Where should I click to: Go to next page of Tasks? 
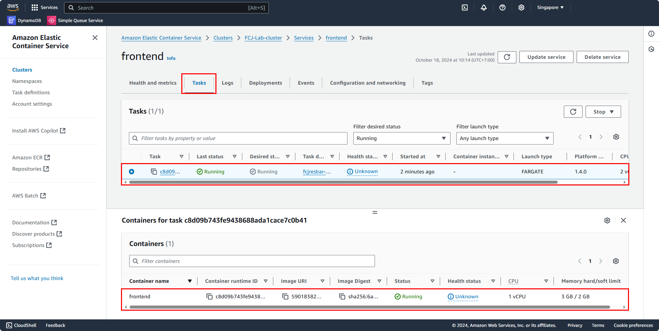[x=601, y=137]
